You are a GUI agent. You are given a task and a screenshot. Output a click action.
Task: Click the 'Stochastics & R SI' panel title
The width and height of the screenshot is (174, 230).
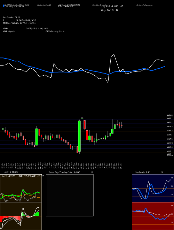tap(149, 172)
